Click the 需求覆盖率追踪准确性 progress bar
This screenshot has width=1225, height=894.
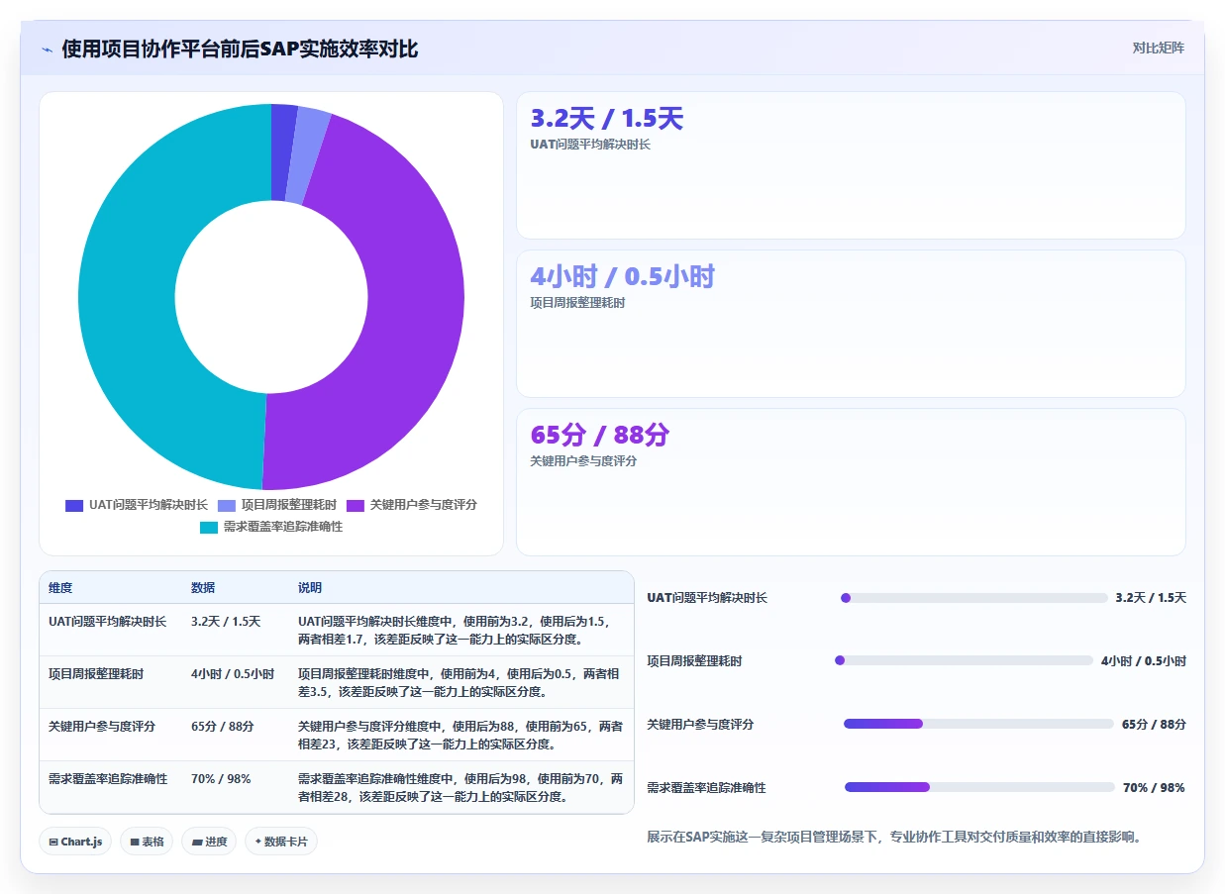click(979, 787)
